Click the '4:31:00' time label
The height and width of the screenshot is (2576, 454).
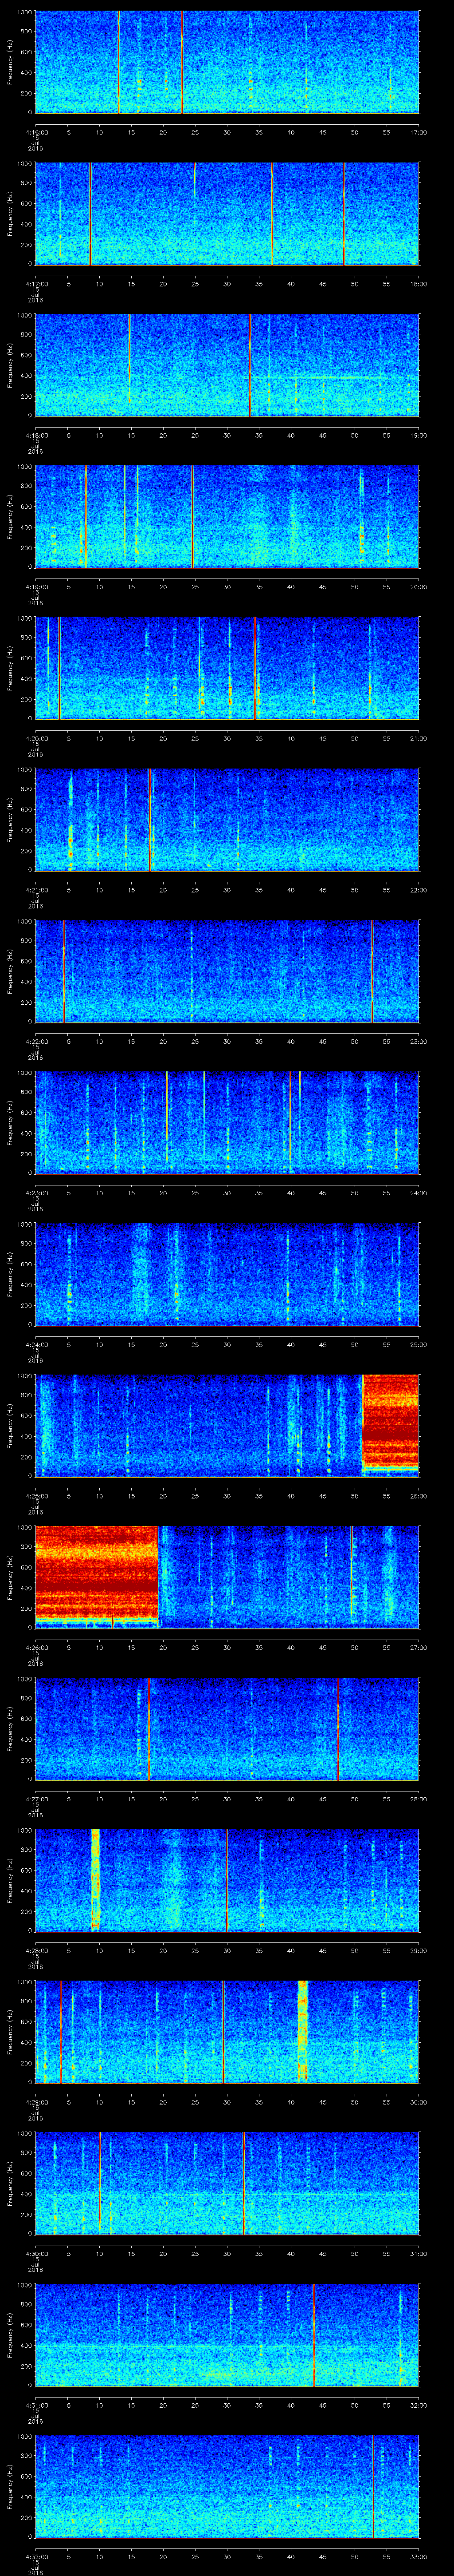click(36, 2405)
